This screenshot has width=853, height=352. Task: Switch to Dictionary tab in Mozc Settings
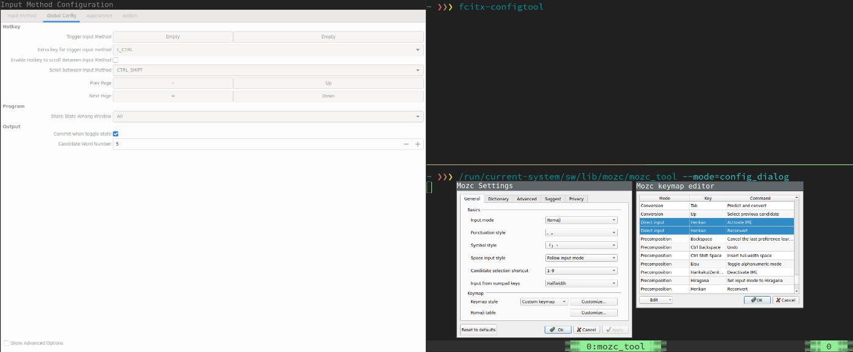pos(498,199)
